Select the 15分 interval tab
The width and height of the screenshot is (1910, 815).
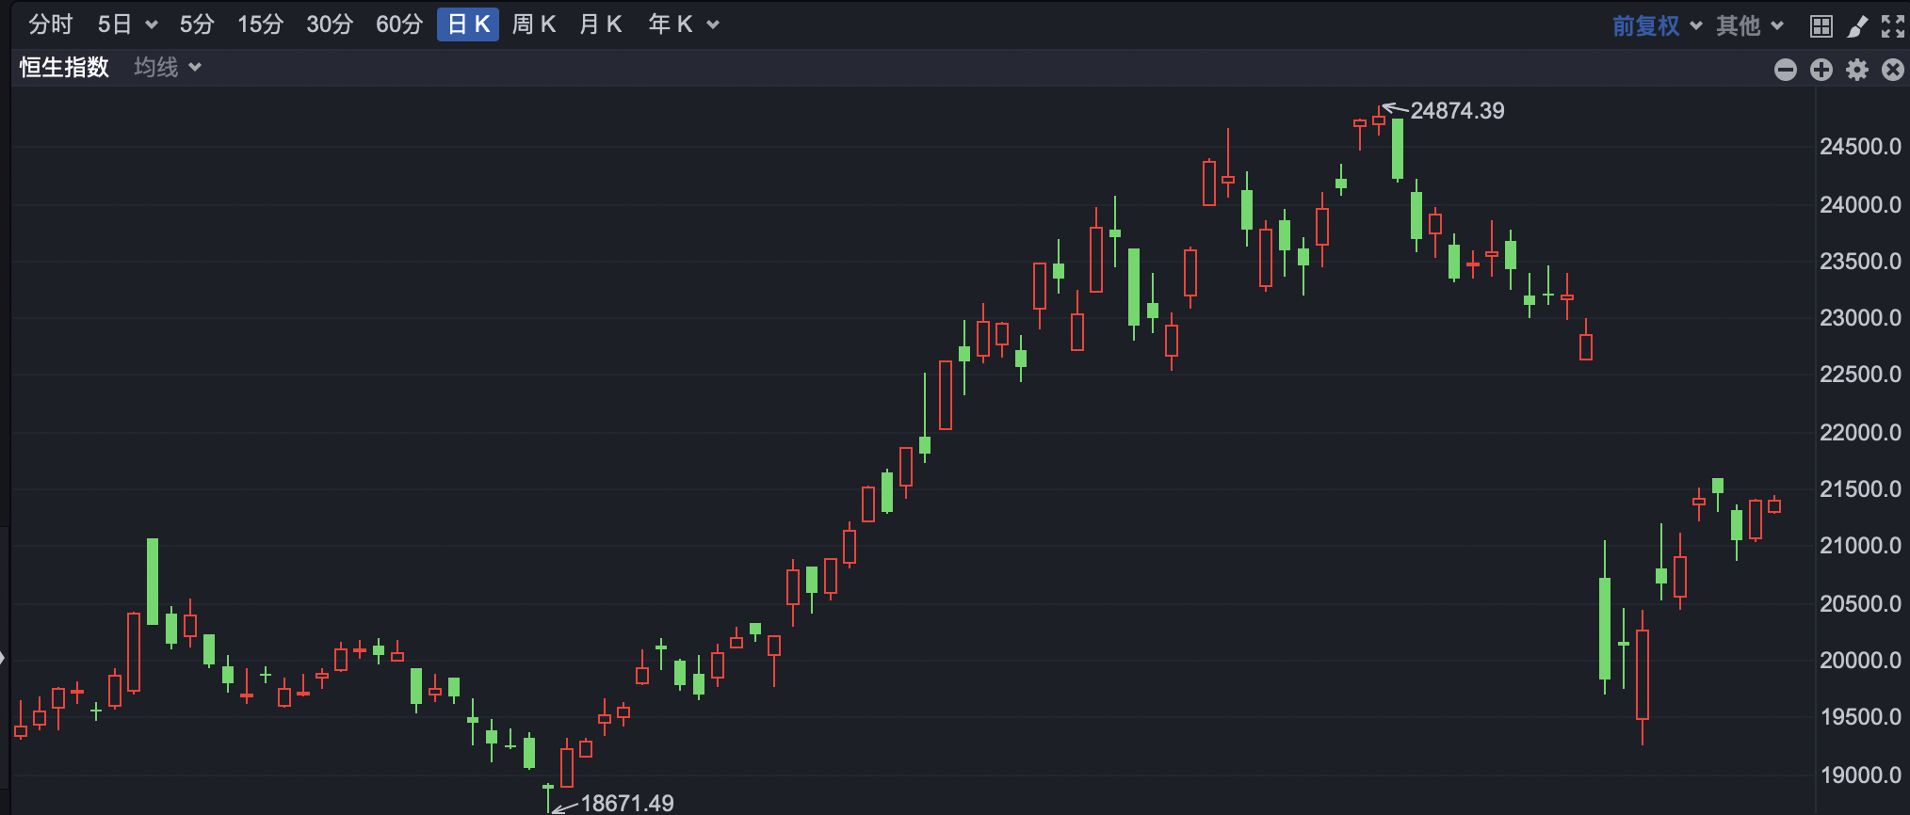click(x=260, y=24)
